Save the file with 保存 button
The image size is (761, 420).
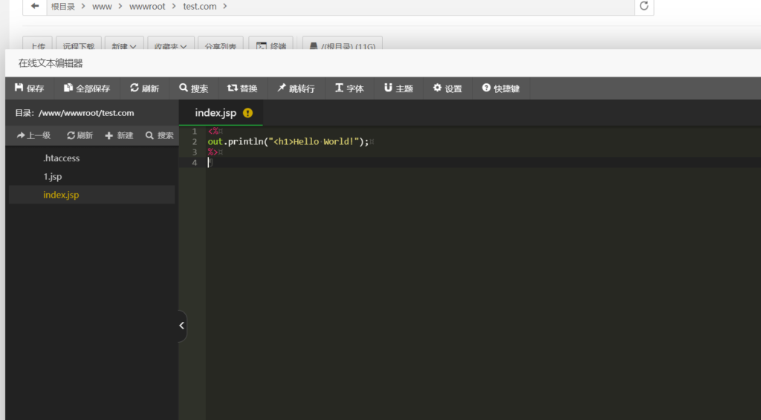[29, 88]
